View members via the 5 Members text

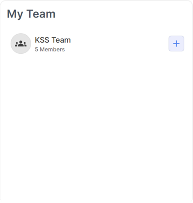(x=50, y=50)
